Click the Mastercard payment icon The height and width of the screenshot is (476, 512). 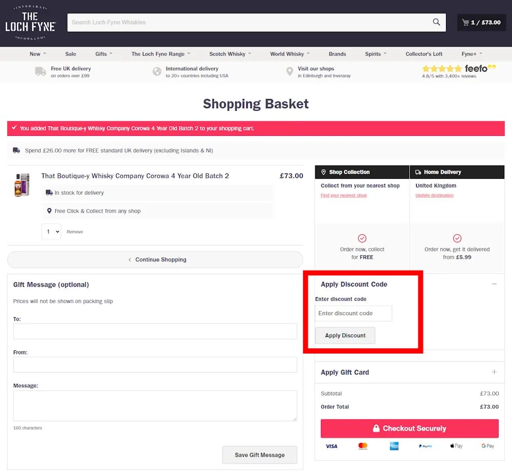coord(363,446)
